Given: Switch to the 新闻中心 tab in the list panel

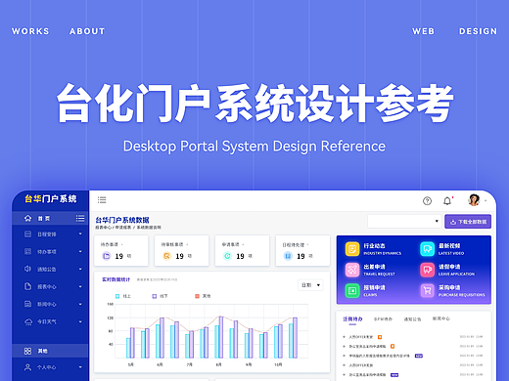Looking at the screenshot, I should (441, 318).
